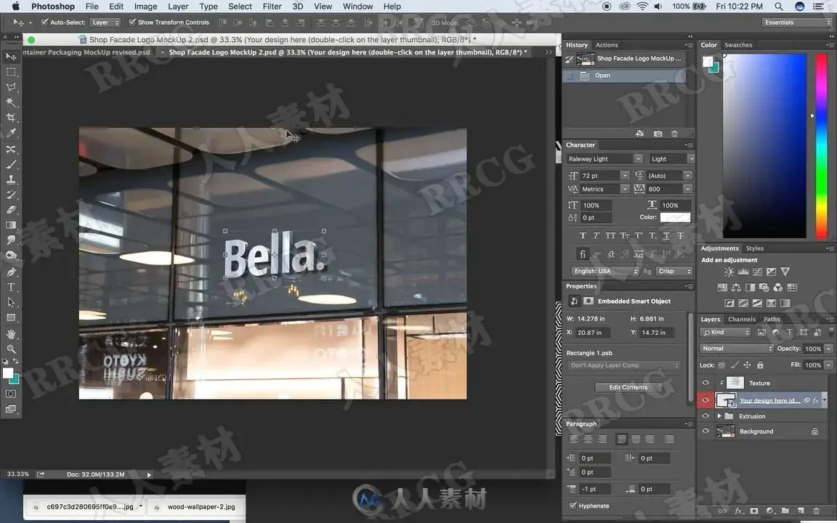Image resolution: width=837 pixels, height=523 pixels.
Task: Select the Brush tool
Action: coord(11,164)
